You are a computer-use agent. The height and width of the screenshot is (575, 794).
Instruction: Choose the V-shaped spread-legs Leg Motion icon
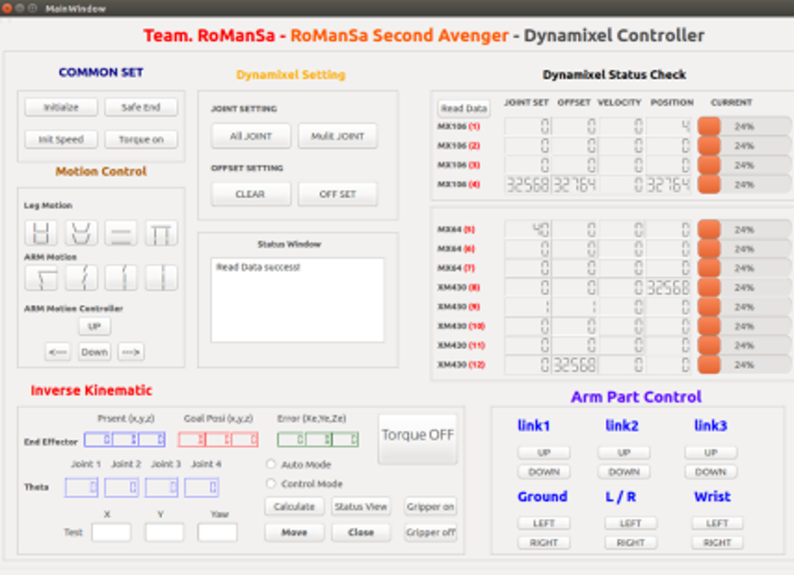coord(81,233)
